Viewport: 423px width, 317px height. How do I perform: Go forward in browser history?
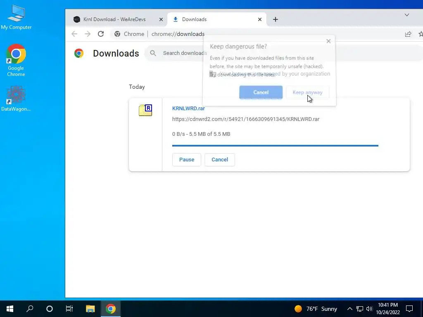point(88,34)
